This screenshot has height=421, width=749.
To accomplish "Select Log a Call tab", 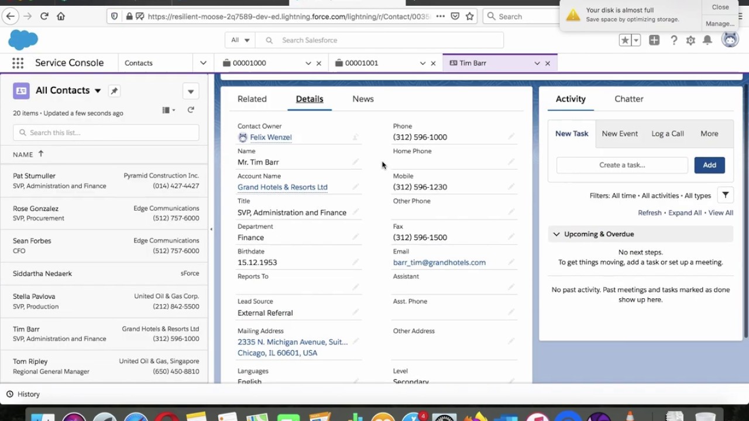I will click(668, 133).
